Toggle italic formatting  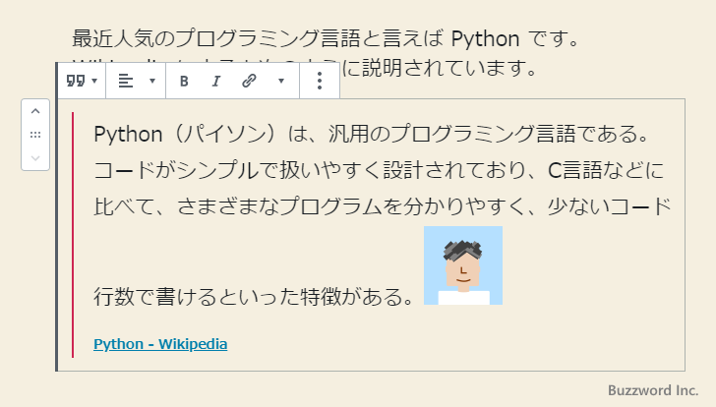click(x=215, y=81)
